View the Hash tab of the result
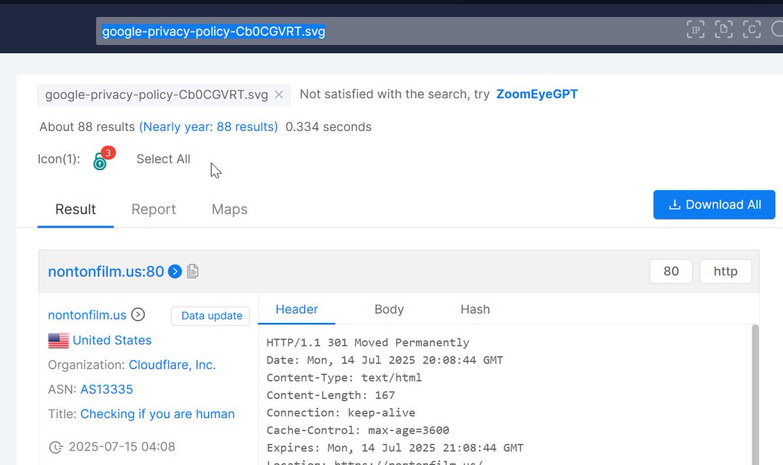 (x=475, y=309)
